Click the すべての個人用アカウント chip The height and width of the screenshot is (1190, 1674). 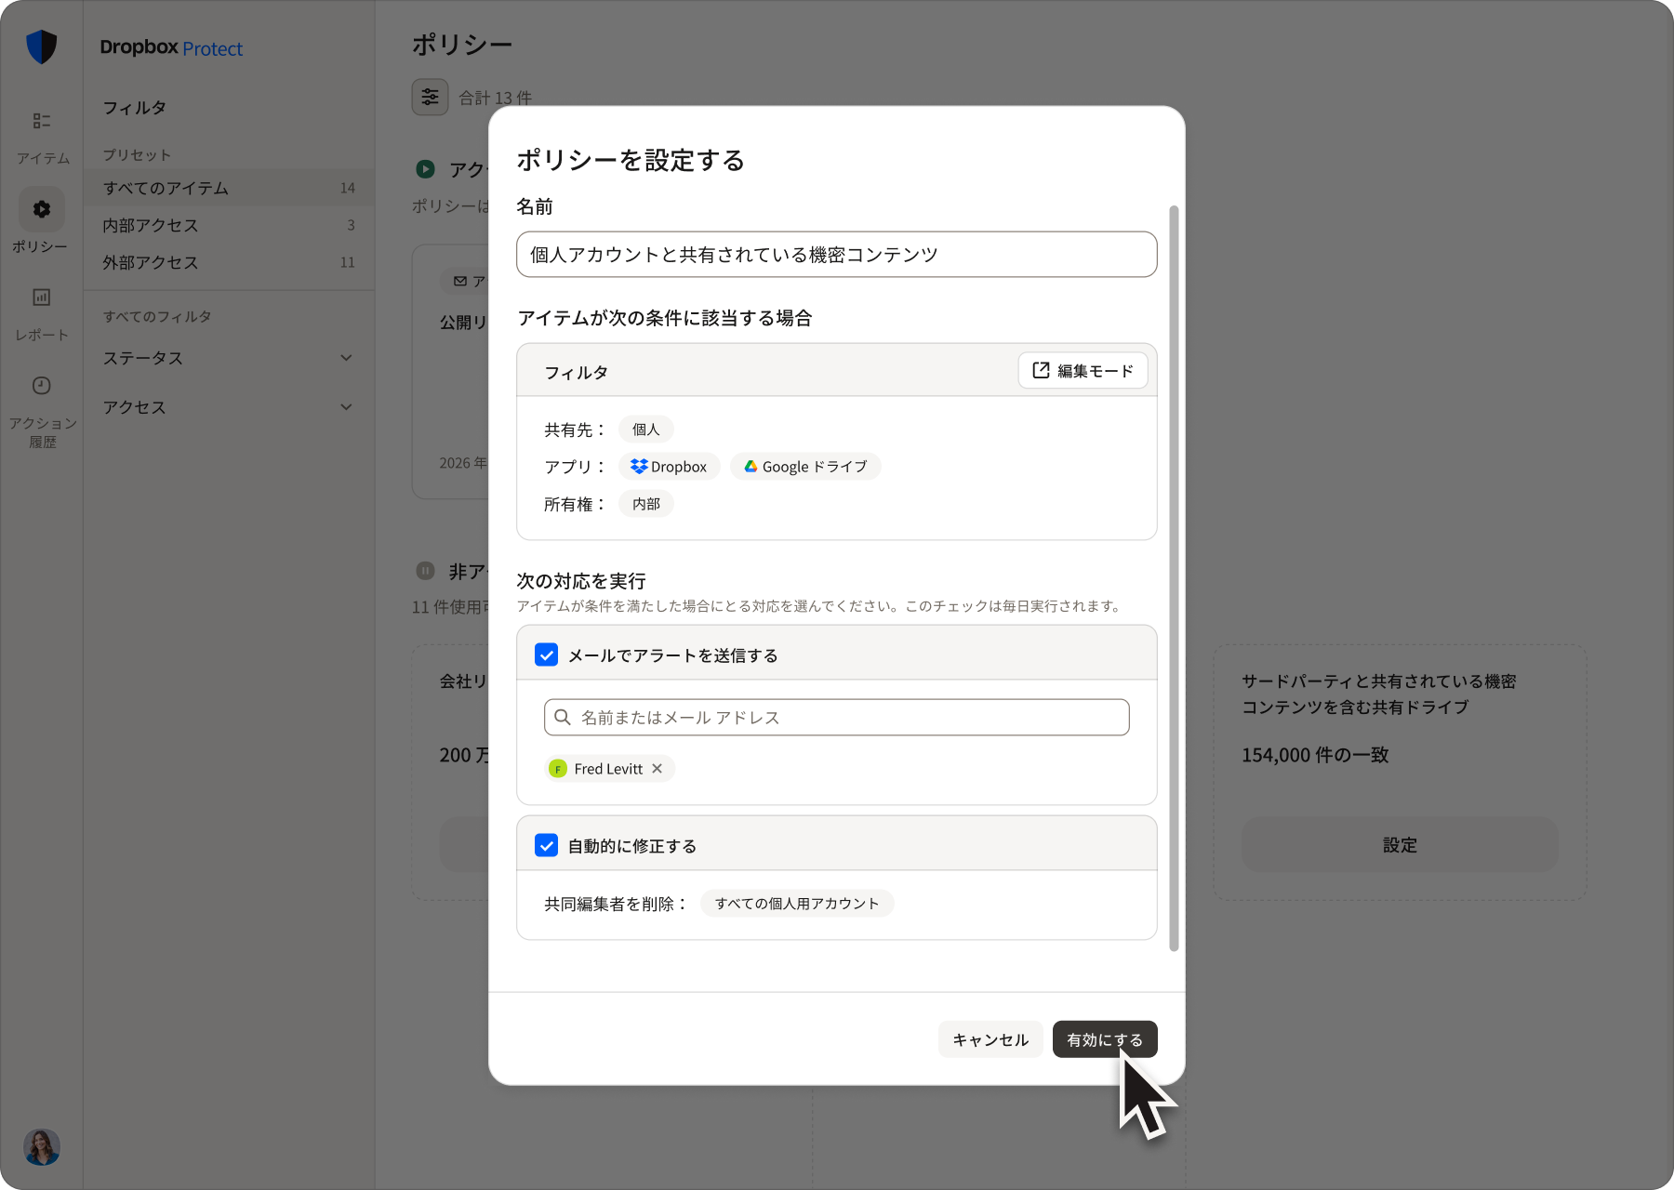click(797, 904)
